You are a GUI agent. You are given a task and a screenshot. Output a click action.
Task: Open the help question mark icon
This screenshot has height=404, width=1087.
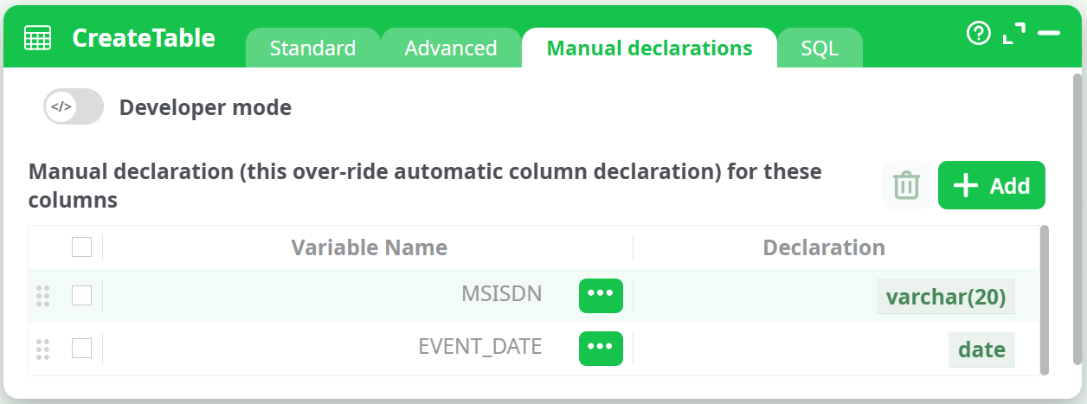tap(978, 34)
